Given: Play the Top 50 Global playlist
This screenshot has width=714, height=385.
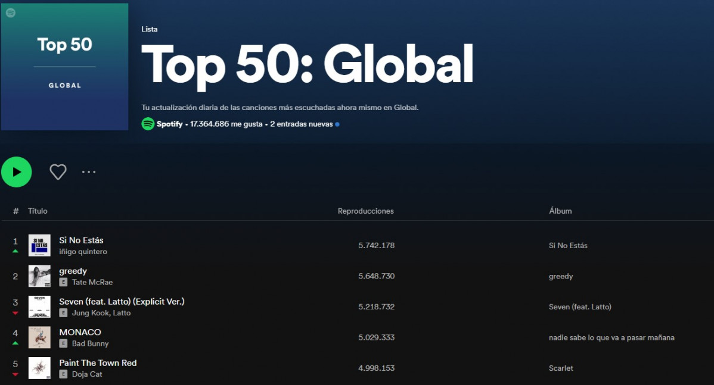Looking at the screenshot, I should [17, 172].
